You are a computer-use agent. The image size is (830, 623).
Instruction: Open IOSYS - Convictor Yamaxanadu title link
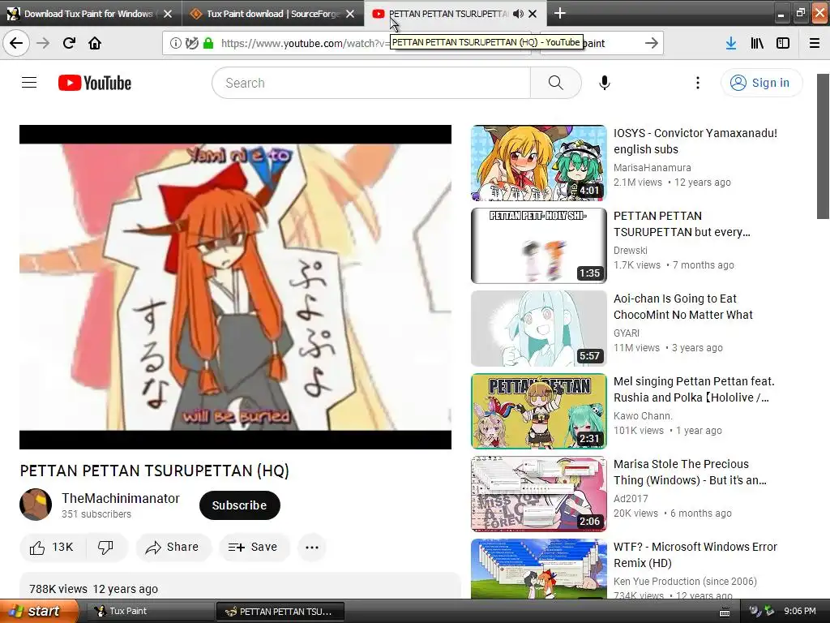[x=695, y=141]
